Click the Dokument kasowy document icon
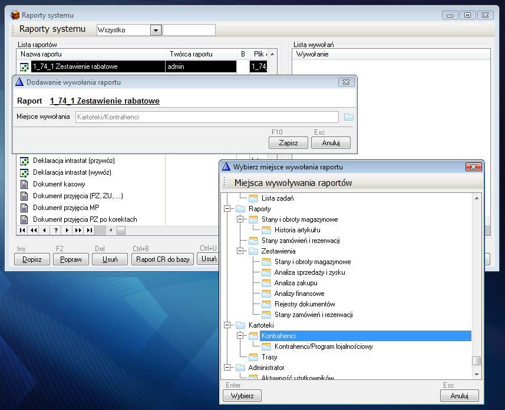The width and height of the screenshot is (505, 410). 25,184
